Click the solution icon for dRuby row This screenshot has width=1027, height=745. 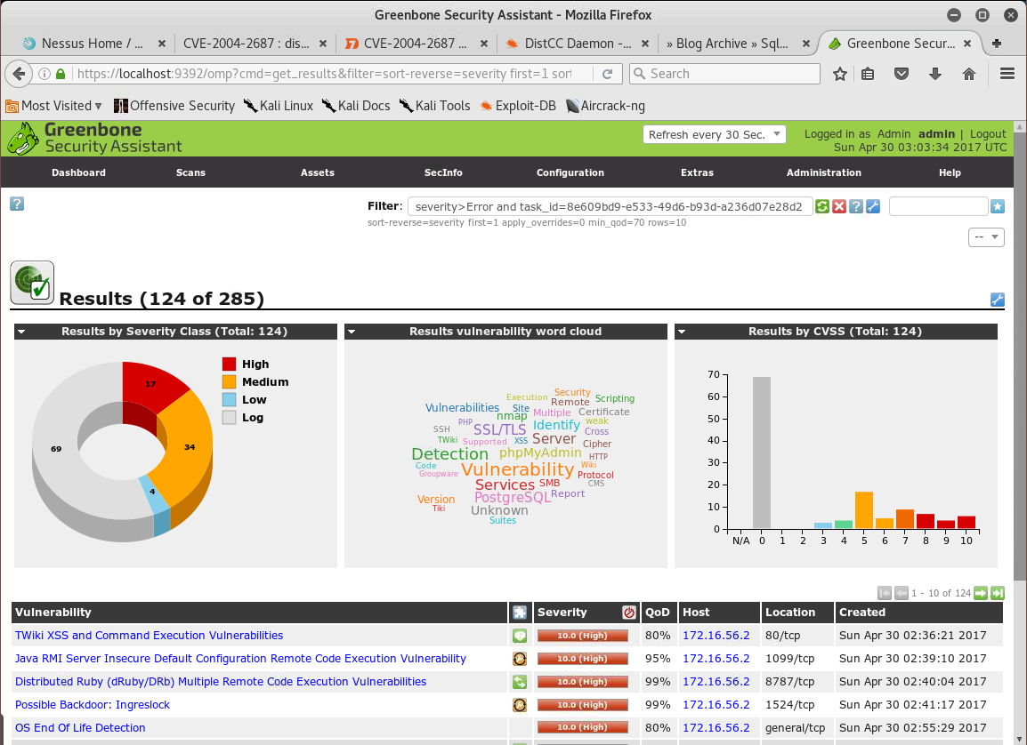[x=520, y=682]
